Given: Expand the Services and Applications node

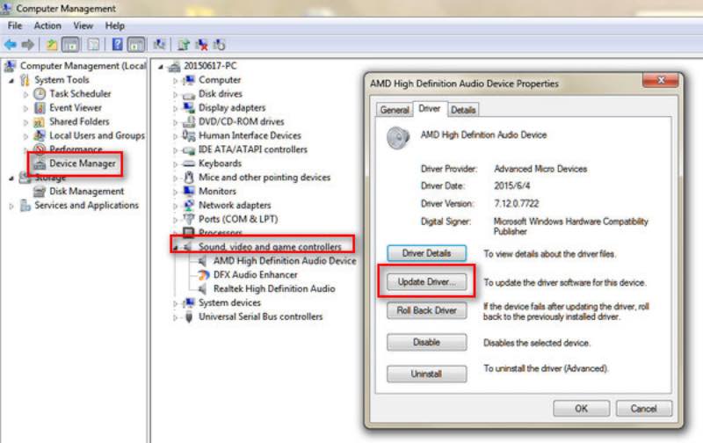Looking at the screenshot, I should [x=11, y=207].
